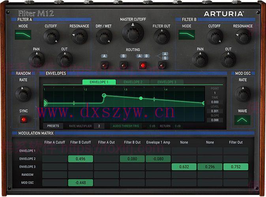Click the Arturia logo

coord(224,14)
